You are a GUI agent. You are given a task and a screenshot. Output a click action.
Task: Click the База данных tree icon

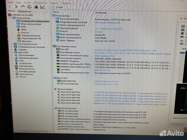17,74
